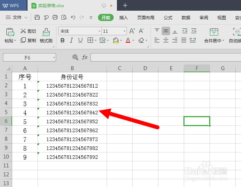Increase indent icon
The width and height of the screenshot is (241, 187).
194,31
